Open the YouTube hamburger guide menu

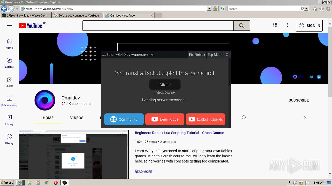[9, 26]
